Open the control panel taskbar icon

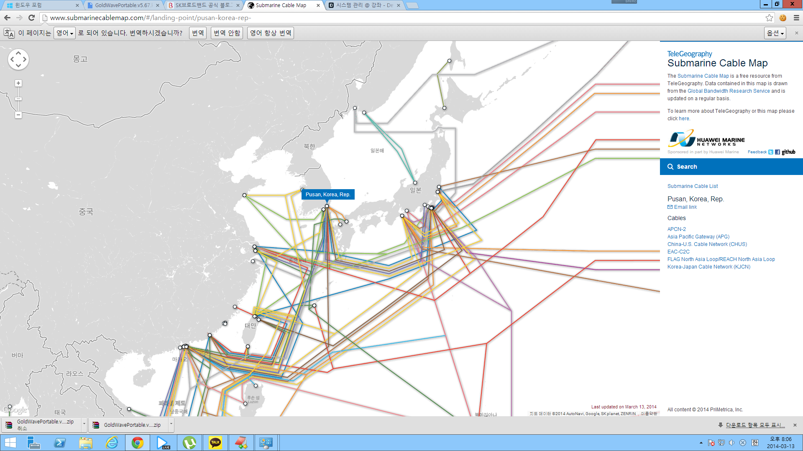click(x=266, y=443)
